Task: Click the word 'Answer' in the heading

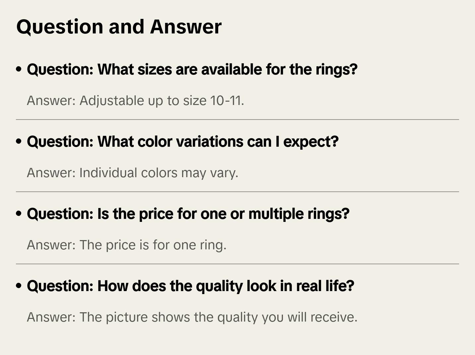Action: tap(186, 26)
